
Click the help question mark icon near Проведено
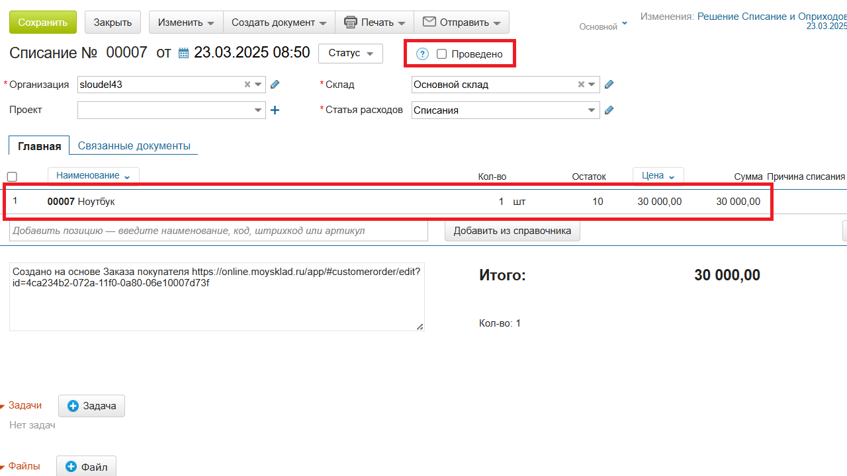click(422, 54)
